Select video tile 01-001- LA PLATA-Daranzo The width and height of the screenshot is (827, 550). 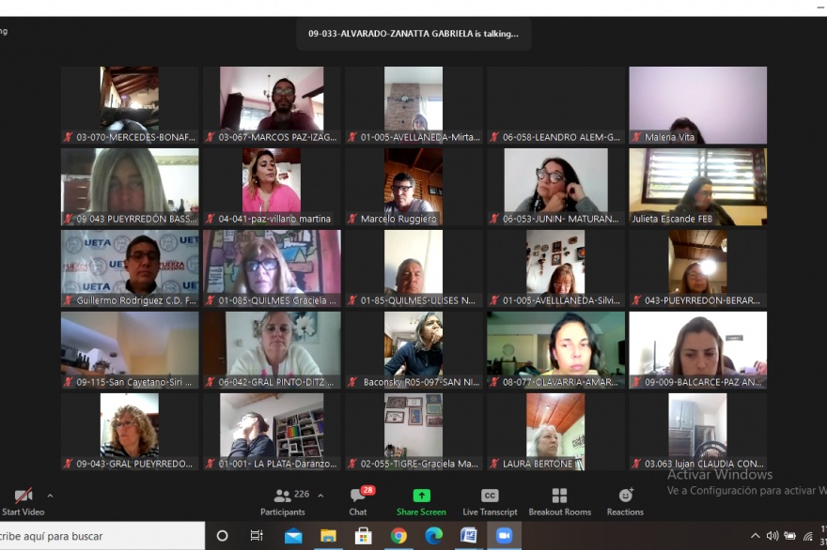pyautogui.click(x=272, y=432)
